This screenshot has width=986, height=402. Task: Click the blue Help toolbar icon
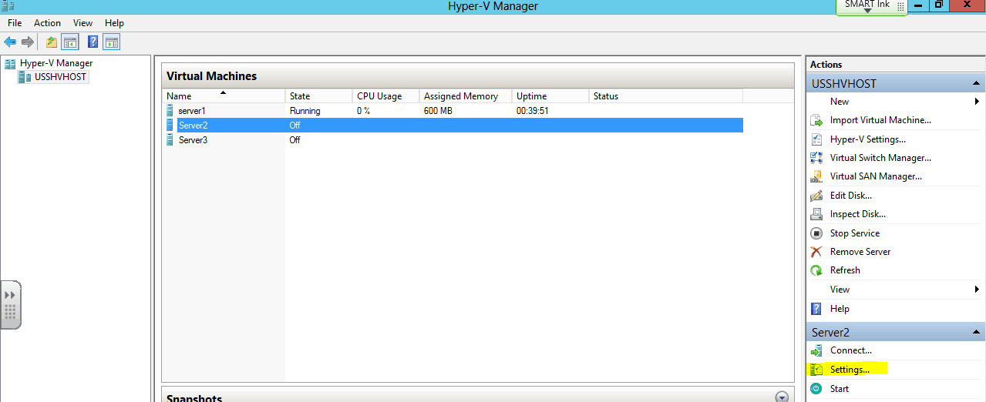click(93, 42)
